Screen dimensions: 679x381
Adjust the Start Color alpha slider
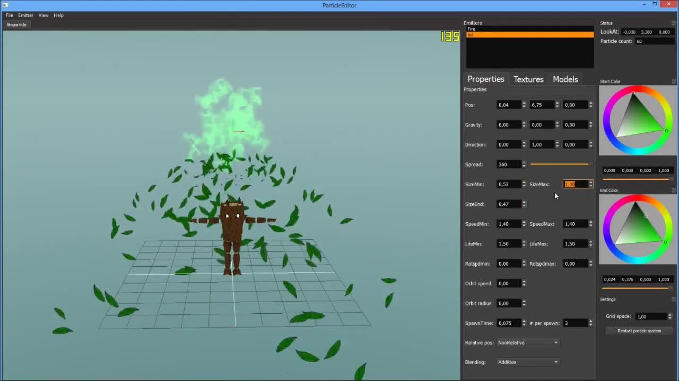(638, 179)
